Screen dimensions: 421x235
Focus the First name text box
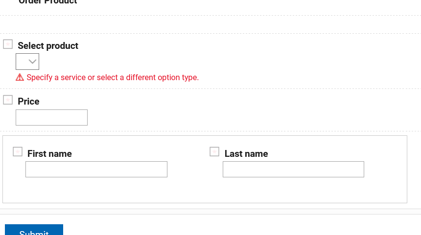click(x=96, y=170)
